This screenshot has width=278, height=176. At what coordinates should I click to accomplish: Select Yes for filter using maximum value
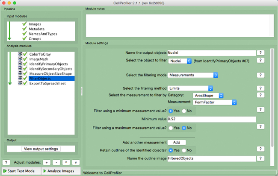tap(171, 127)
